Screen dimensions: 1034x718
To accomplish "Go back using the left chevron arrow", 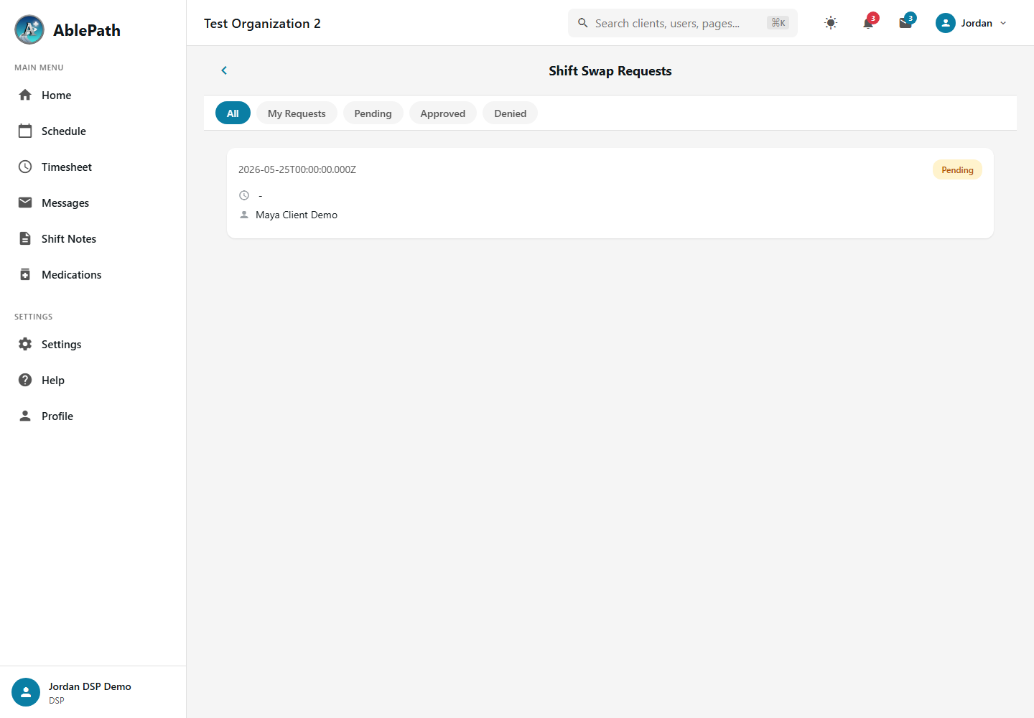I will (224, 70).
